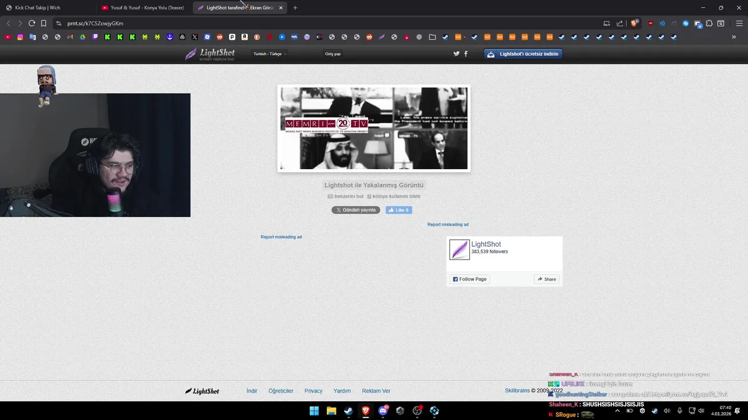
Task: Open the Instagram bookmark icon
Action: 20,37
